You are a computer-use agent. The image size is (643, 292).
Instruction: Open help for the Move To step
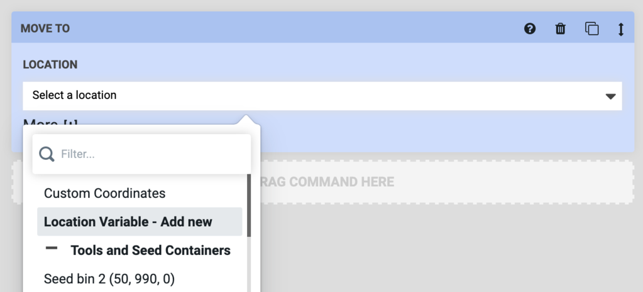(x=530, y=29)
